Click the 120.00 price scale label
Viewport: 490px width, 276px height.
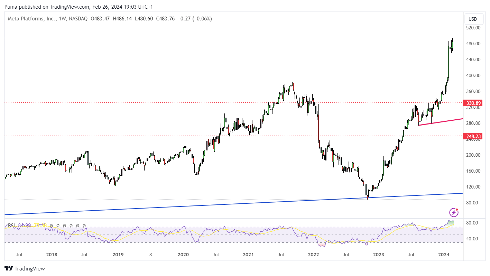pyautogui.click(x=473, y=187)
